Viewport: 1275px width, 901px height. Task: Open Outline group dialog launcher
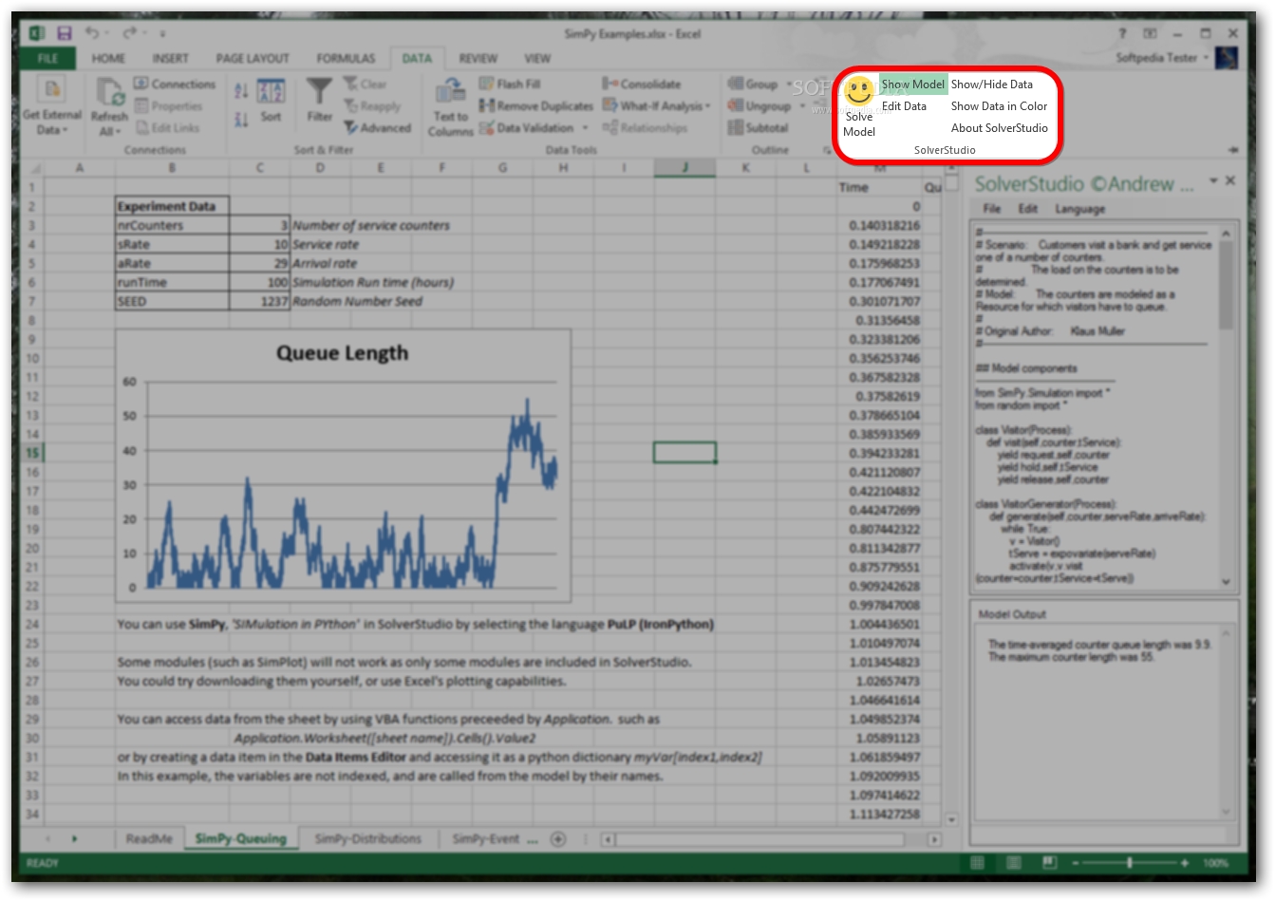coord(826,150)
